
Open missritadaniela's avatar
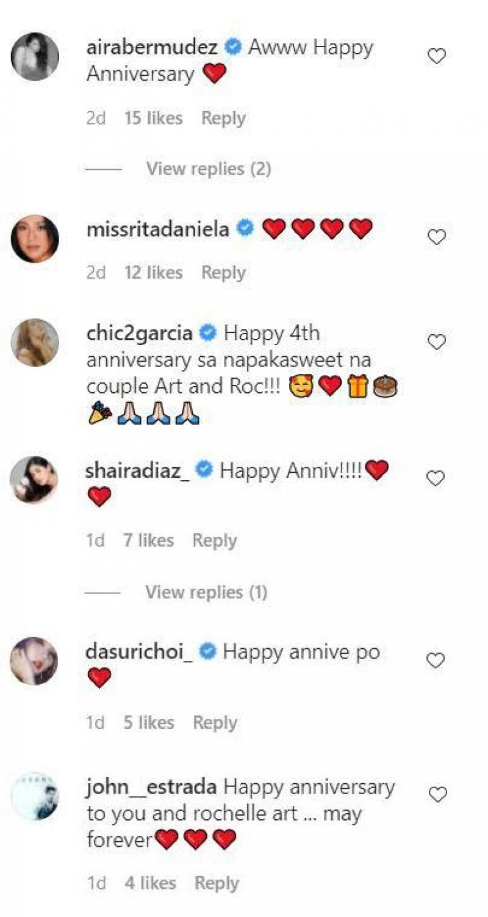click(35, 238)
